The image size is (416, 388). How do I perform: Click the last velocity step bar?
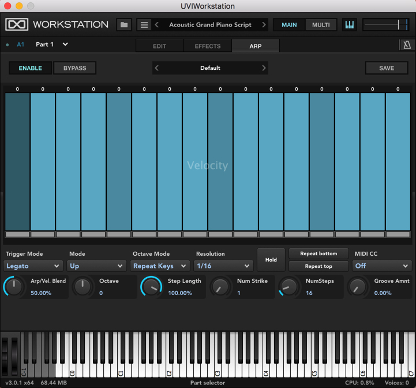[398, 162]
